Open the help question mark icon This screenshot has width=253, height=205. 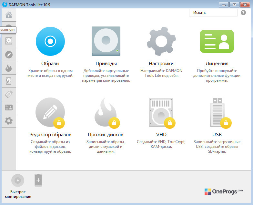point(243,13)
